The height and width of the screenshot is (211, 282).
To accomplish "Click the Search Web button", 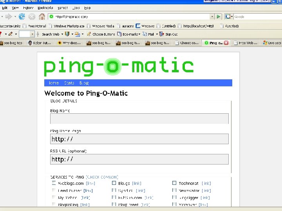I will [51, 34].
